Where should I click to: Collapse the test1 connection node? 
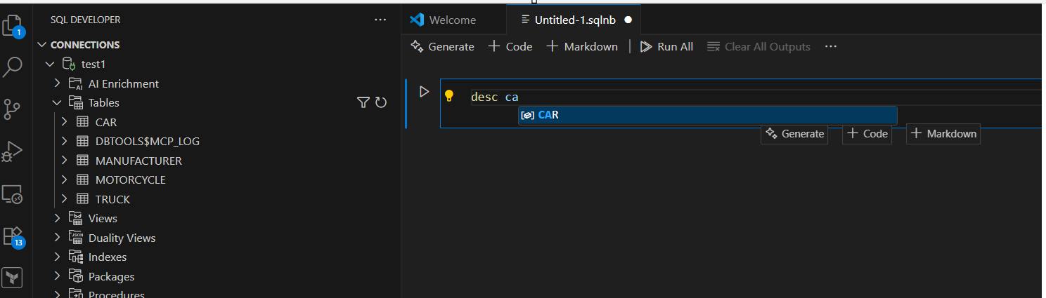[49, 65]
